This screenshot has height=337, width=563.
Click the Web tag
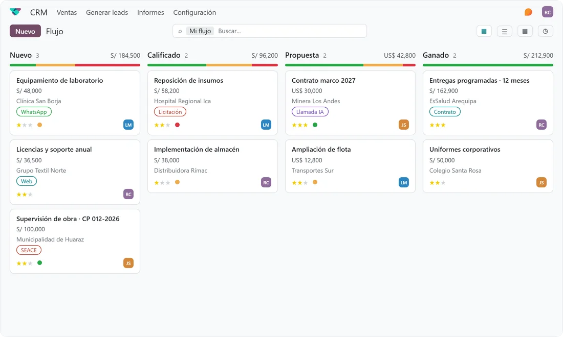27,181
